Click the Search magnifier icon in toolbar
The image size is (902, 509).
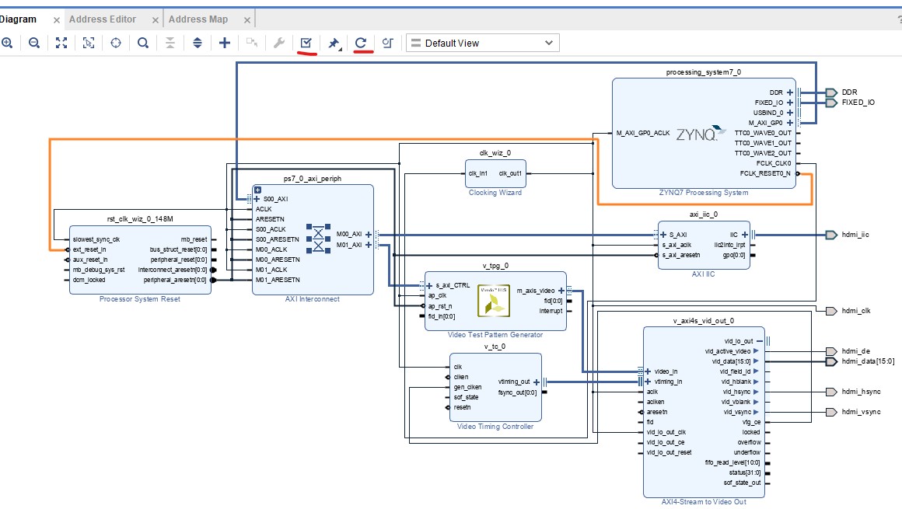[143, 44]
